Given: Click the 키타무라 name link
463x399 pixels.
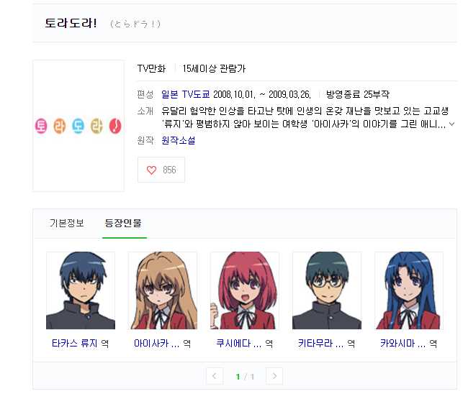Looking at the screenshot, I should pos(321,343).
